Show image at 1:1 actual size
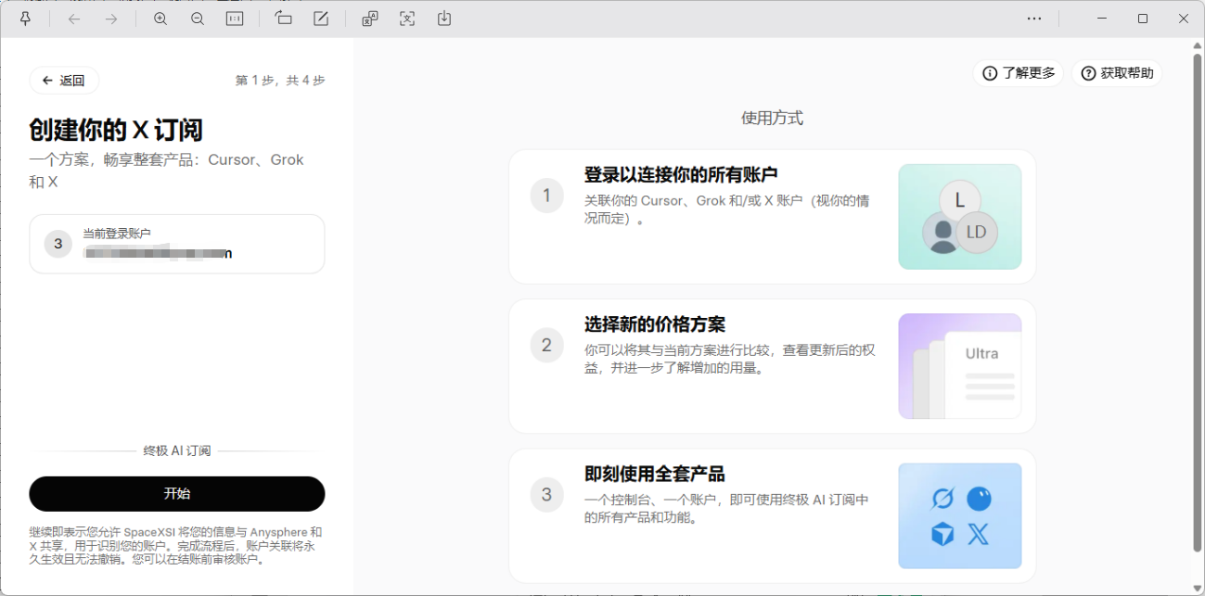This screenshot has height=596, width=1205. click(235, 19)
